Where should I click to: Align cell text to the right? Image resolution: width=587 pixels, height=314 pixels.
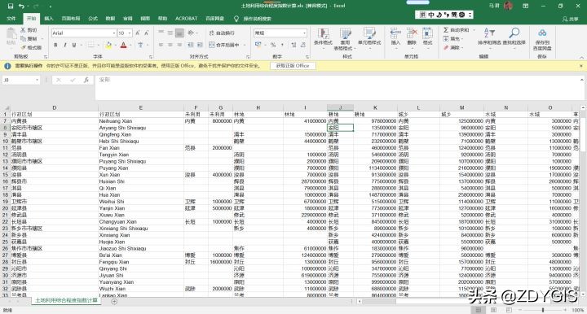click(x=179, y=45)
